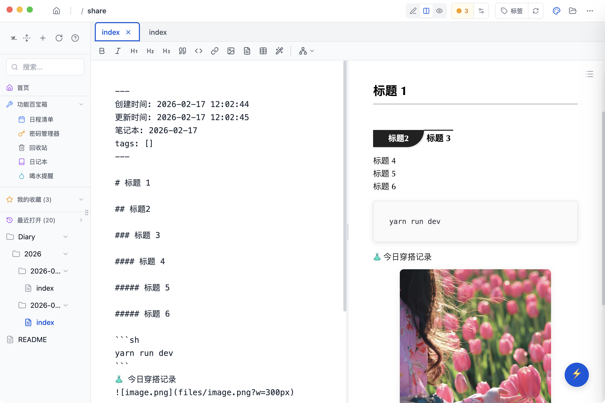Viewport: 605px width, 403px height.
Task: Open the 喝水提醒 water reminder
Action: tap(41, 176)
